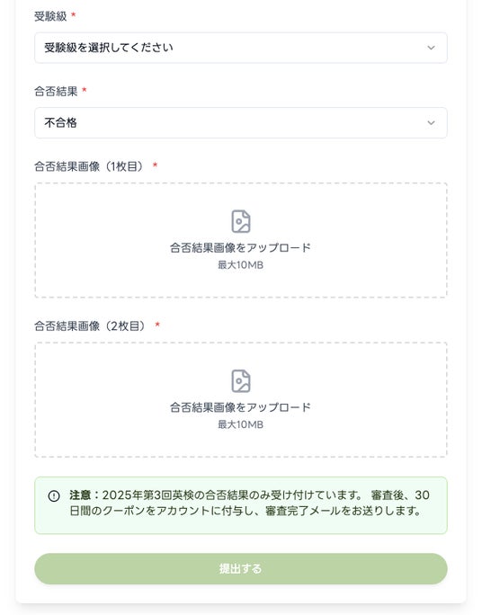The height and width of the screenshot is (615, 482).
Task: Click 合否結果画像をアップロード text in the first dropzone
Action: (240, 248)
